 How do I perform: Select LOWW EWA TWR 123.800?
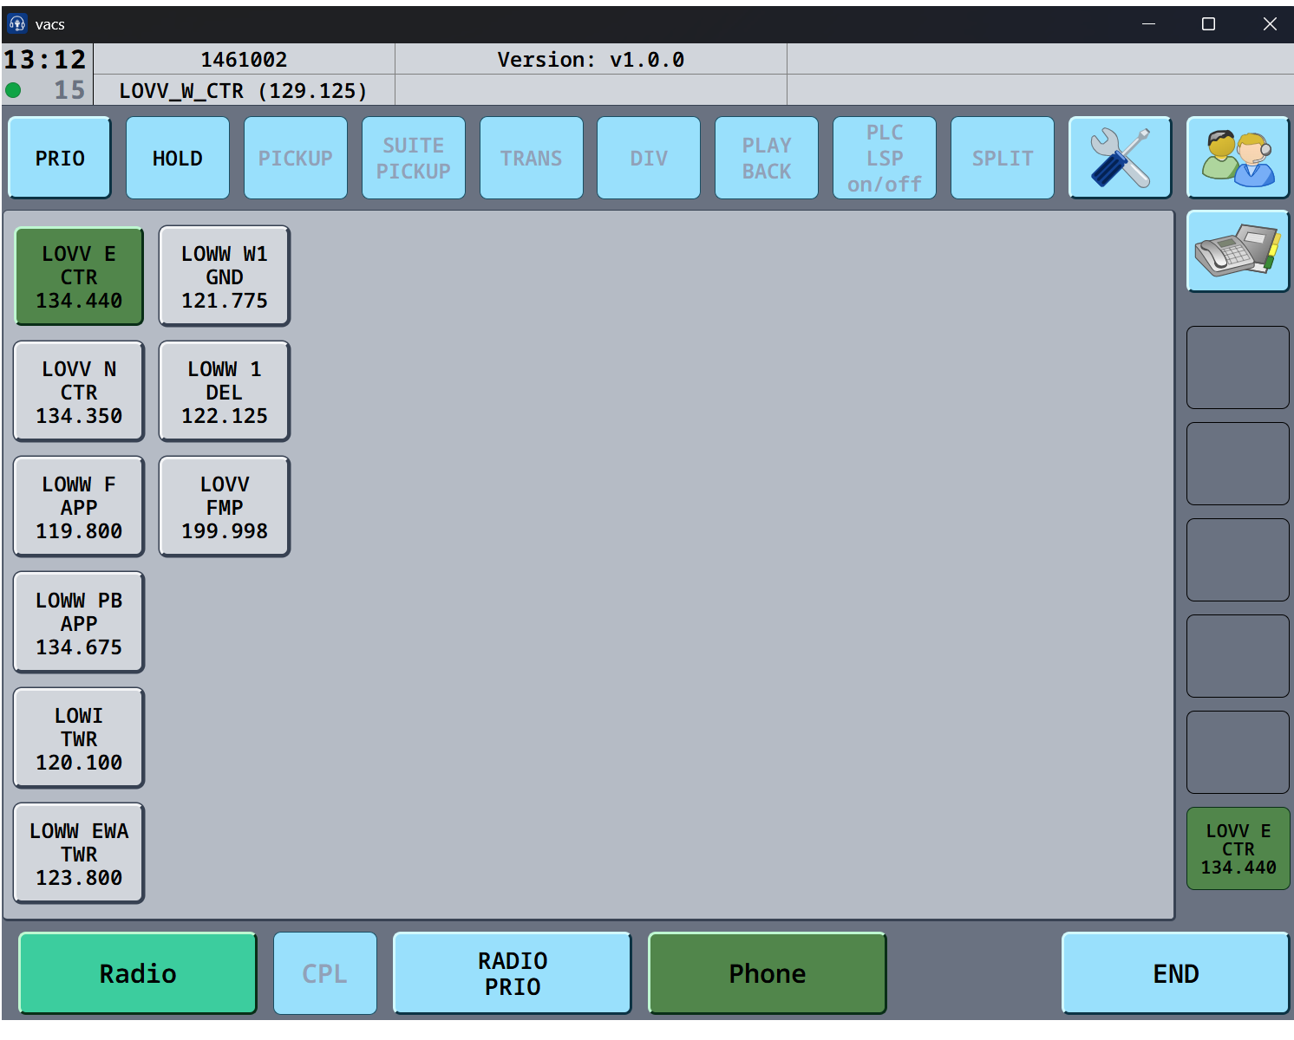(x=79, y=854)
